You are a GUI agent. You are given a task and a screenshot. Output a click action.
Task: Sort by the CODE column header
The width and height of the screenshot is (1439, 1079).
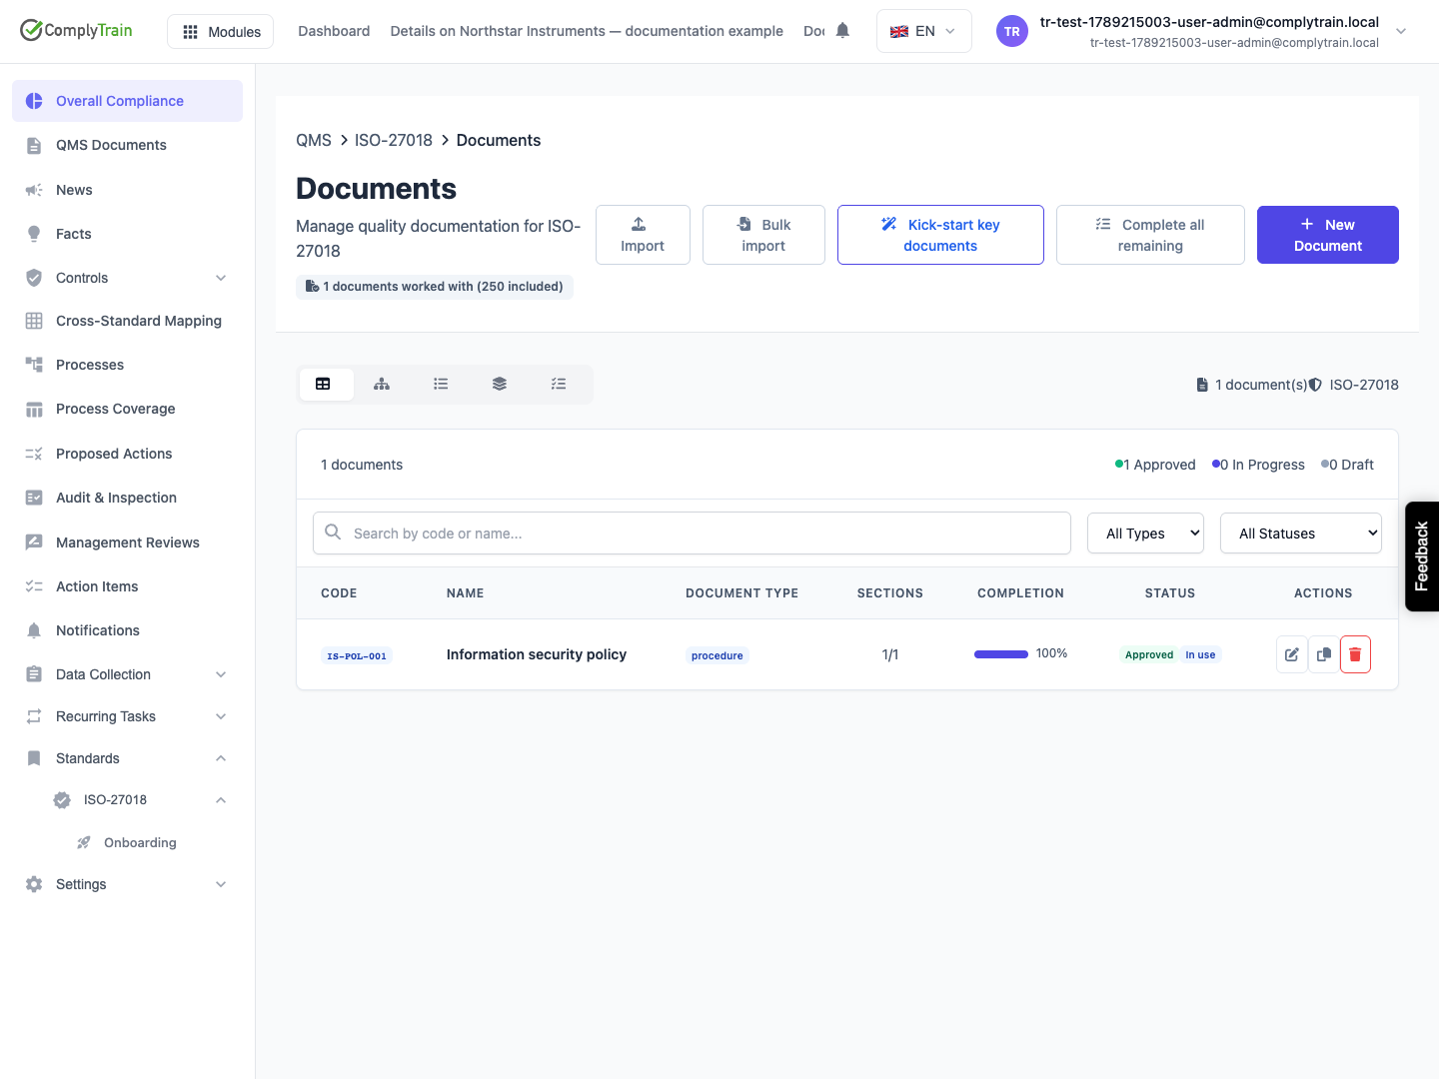(x=339, y=593)
